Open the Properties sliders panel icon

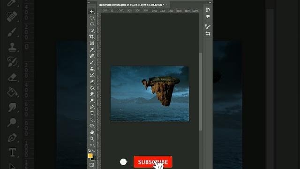pos(208,34)
